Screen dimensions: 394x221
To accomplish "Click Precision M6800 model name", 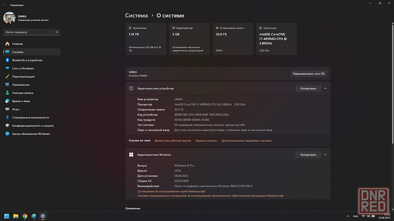I will [138, 76].
